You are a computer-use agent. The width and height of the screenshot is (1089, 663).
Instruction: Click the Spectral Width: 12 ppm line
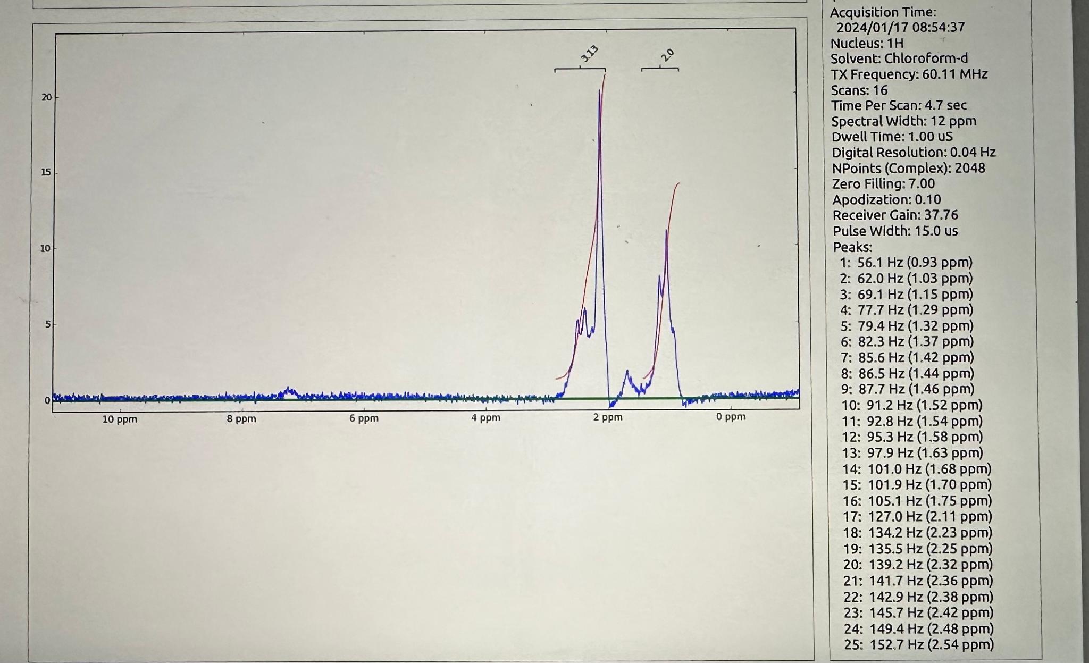point(903,121)
